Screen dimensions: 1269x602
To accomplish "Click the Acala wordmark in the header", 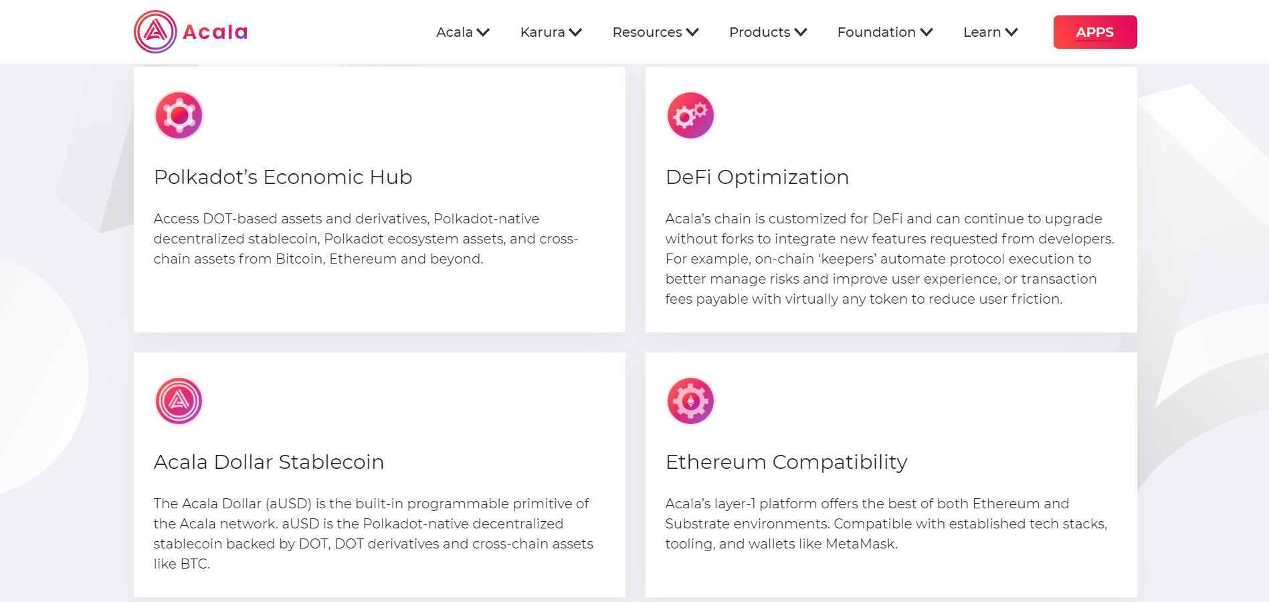I will (x=215, y=32).
